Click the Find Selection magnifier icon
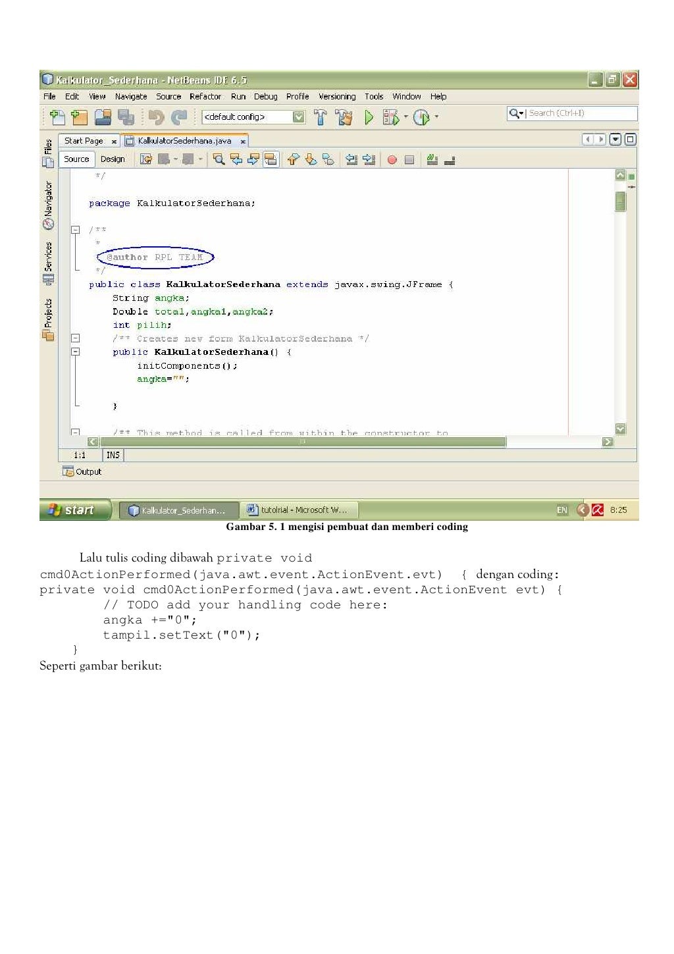Viewport: 674px width, 954px height. pyautogui.click(x=219, y=159)
